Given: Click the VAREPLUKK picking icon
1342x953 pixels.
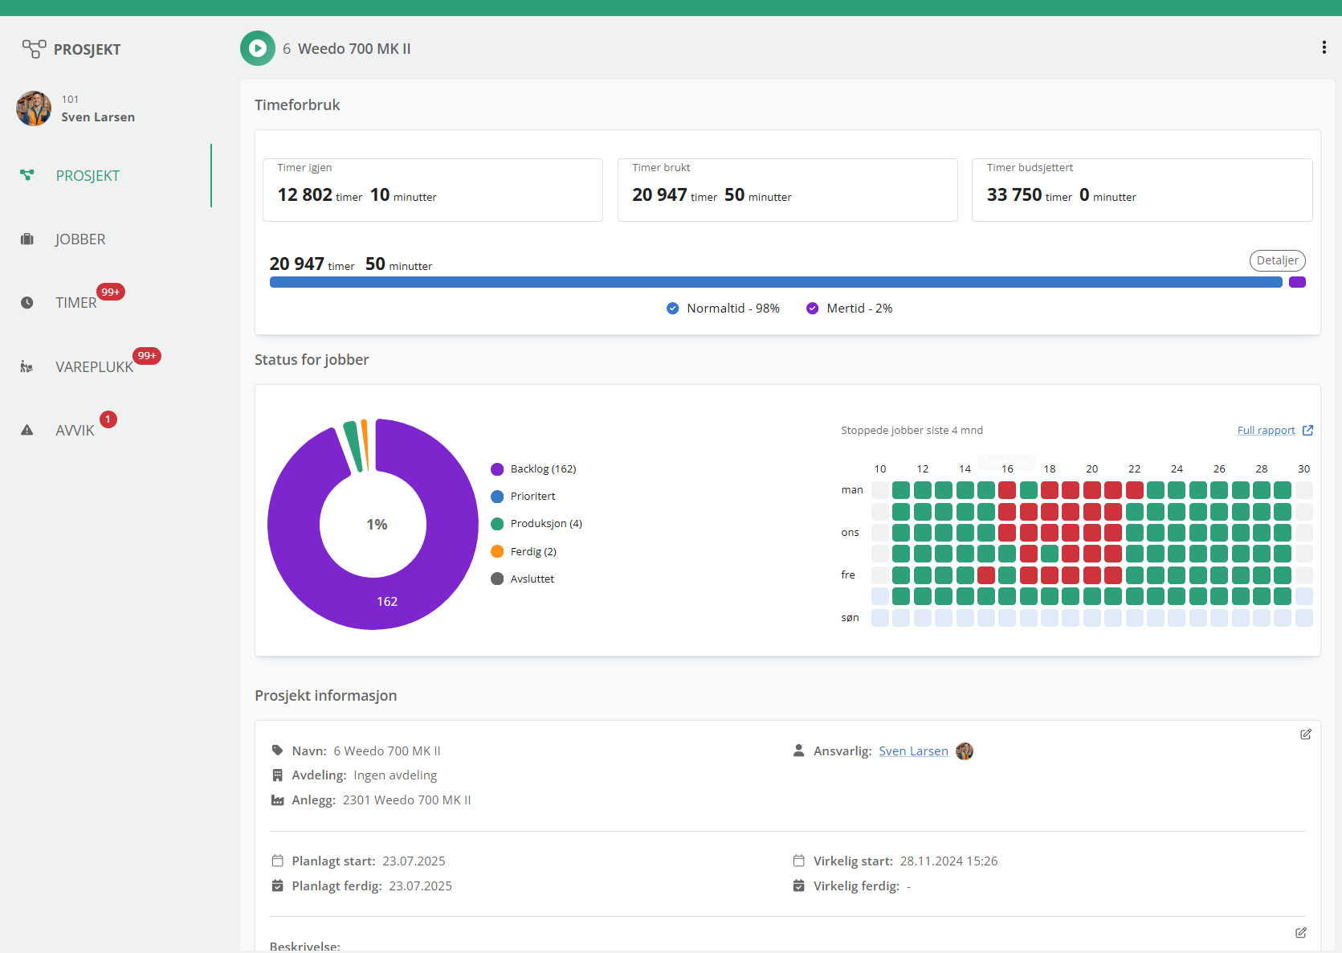Looking at the screenshot, I should tap(27, 367).
